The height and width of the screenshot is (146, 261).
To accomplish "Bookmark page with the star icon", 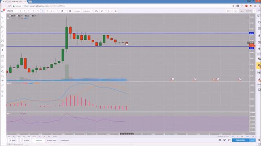I will [233, 6].
